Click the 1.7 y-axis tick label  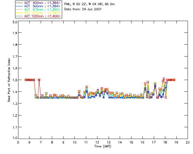[x=15, y=57]
